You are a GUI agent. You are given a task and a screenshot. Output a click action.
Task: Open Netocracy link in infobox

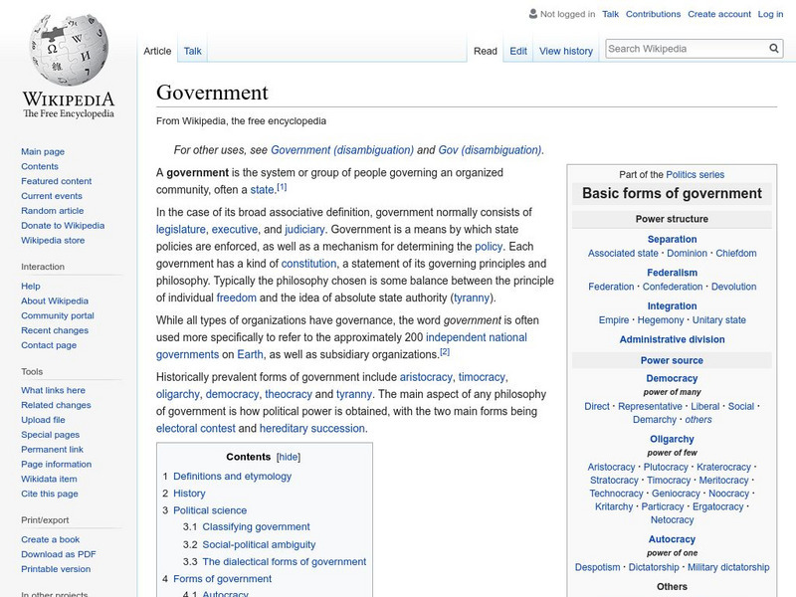tap(673, 519)
